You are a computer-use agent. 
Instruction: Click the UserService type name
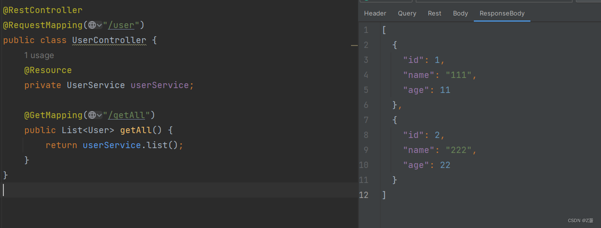coord(96,85)
